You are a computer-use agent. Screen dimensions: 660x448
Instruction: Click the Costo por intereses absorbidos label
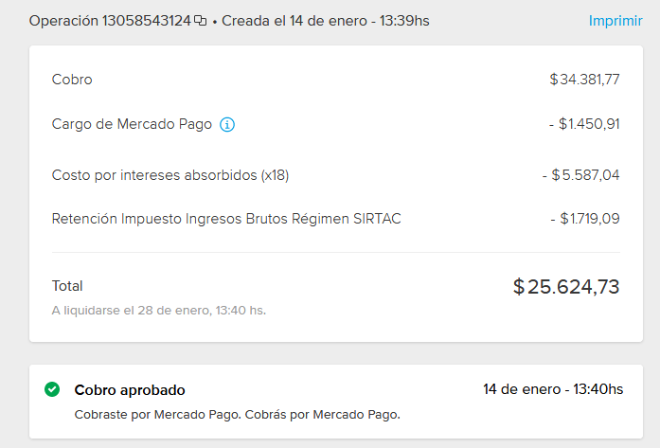(x=170, y=175)
